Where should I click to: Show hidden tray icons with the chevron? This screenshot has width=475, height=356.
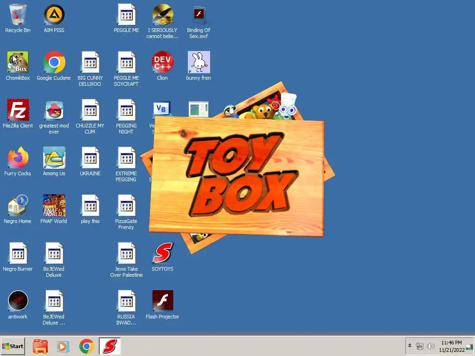[410, 345]
